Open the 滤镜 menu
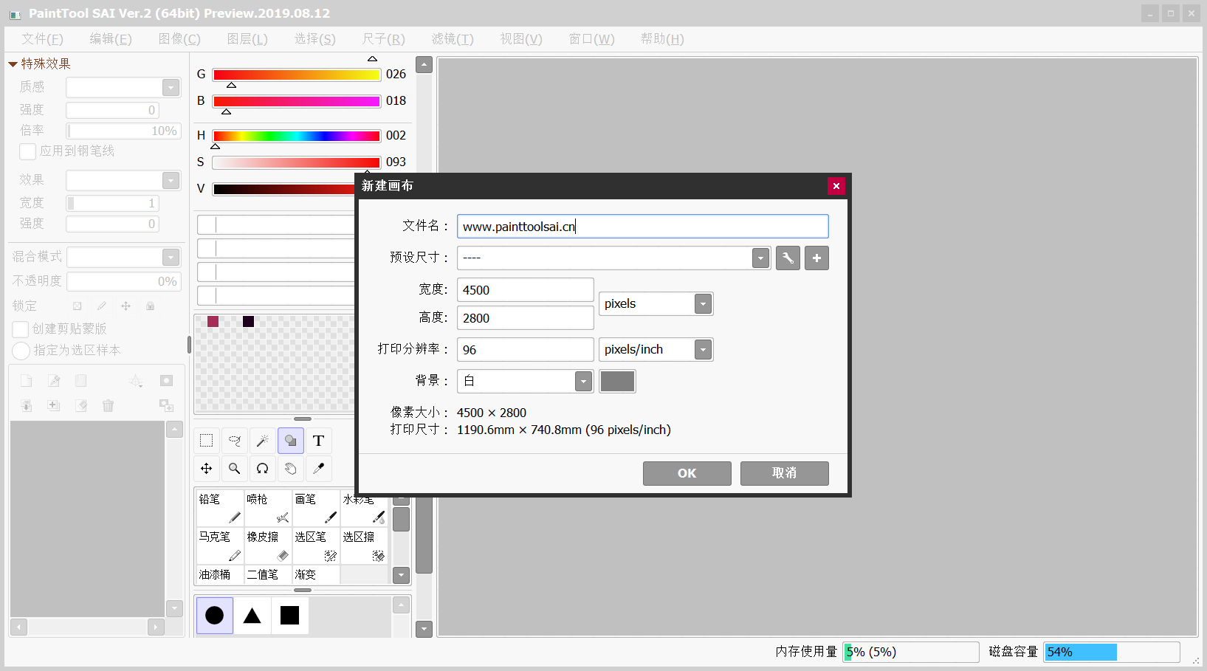This screenshot has width=1207, height=671. coord(453,39)
